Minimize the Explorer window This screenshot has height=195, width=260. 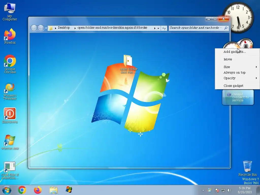pos(209,19)
